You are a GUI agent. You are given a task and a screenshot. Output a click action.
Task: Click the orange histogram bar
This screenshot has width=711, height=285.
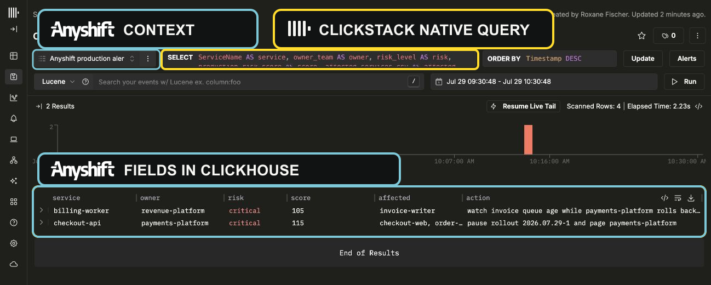coord(528,140)
